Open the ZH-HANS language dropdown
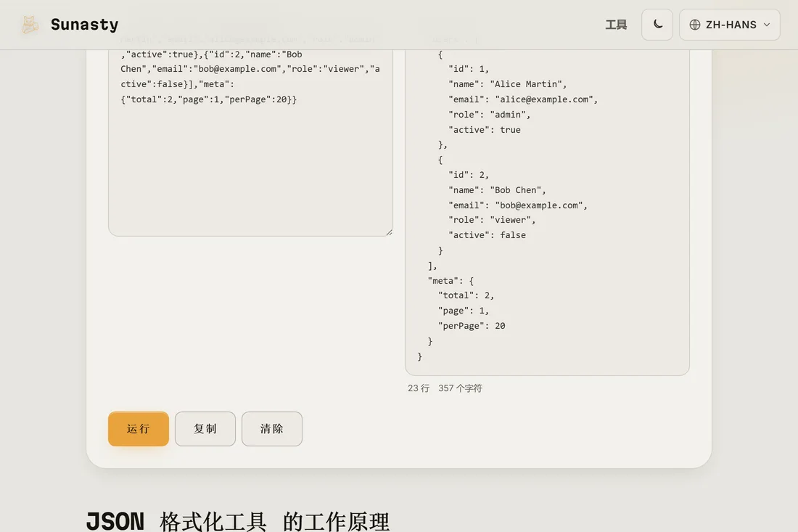This screenshot has height=532, width=798. [x=729, y=25]
